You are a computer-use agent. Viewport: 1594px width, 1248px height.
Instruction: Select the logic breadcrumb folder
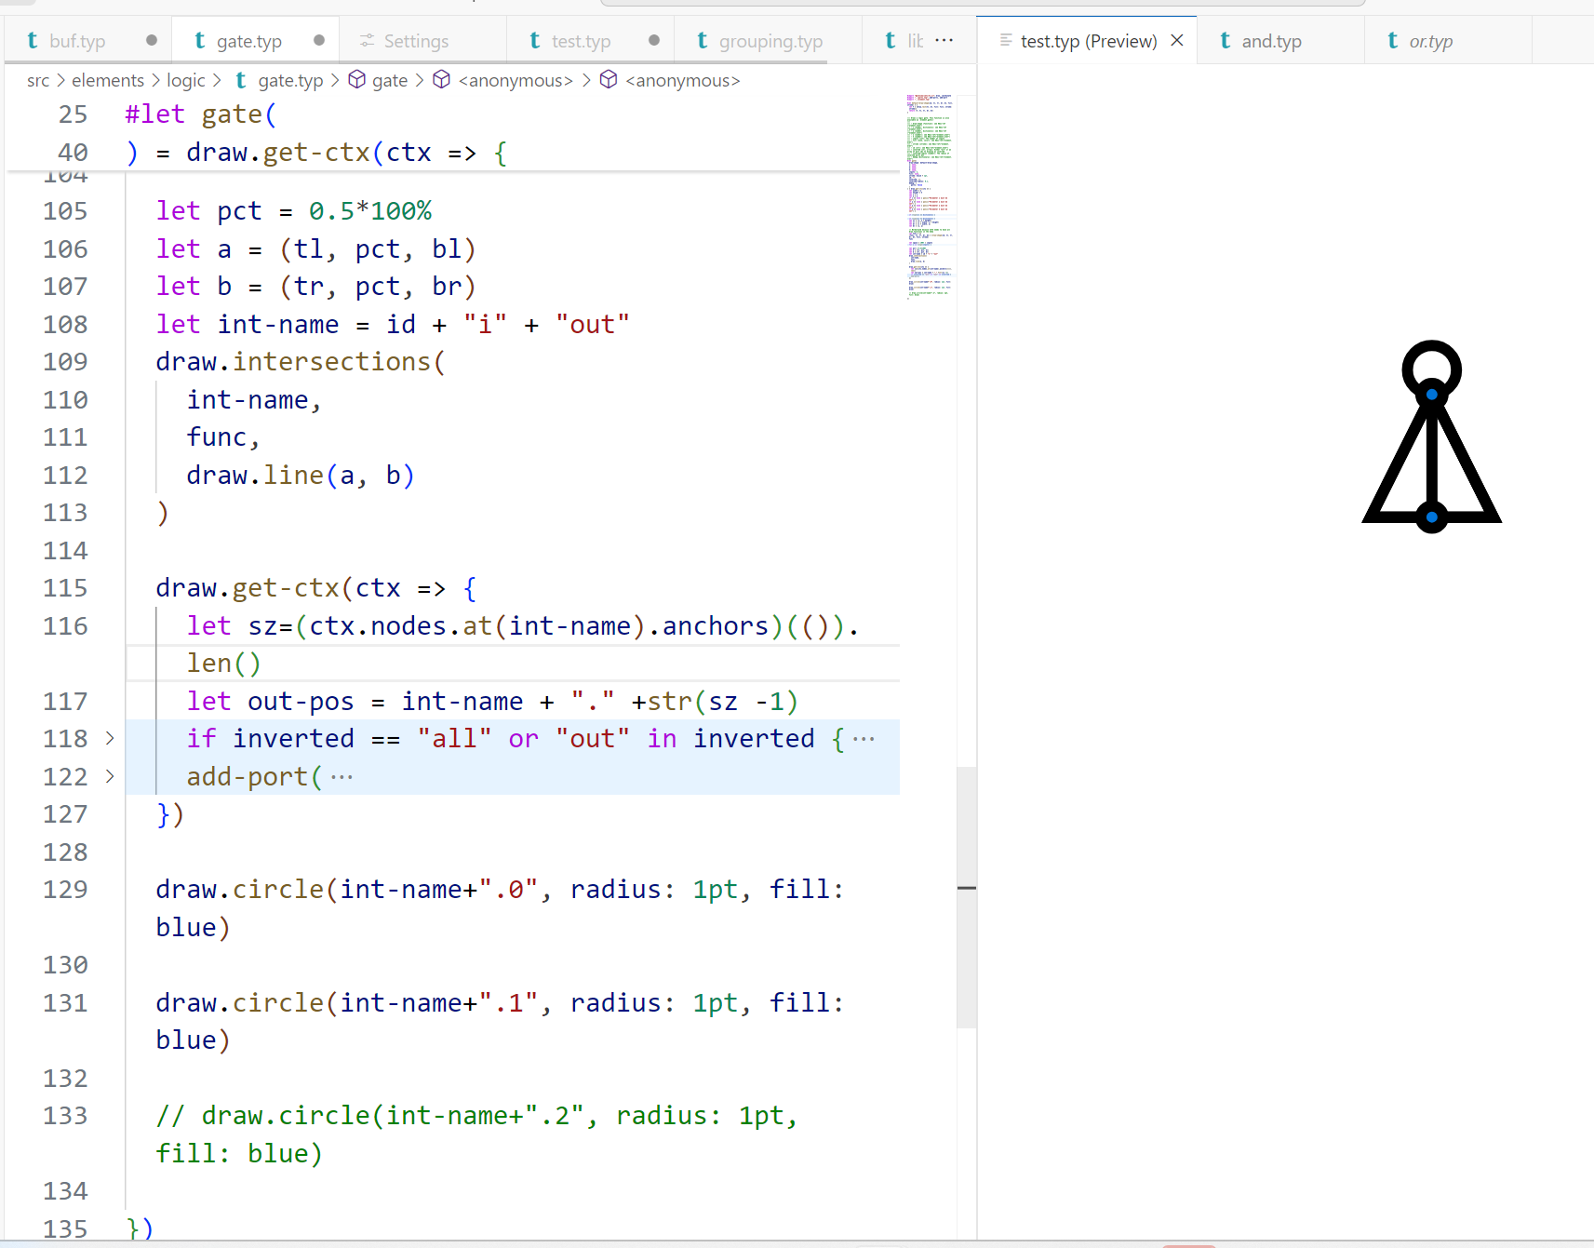(185, 80)
